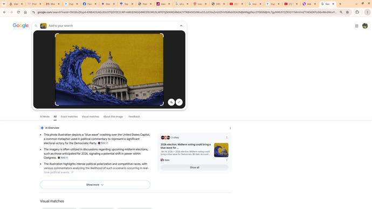Click the Visual matches heading
The width and height of the screenshot is (372, 209).
(52, 201)
